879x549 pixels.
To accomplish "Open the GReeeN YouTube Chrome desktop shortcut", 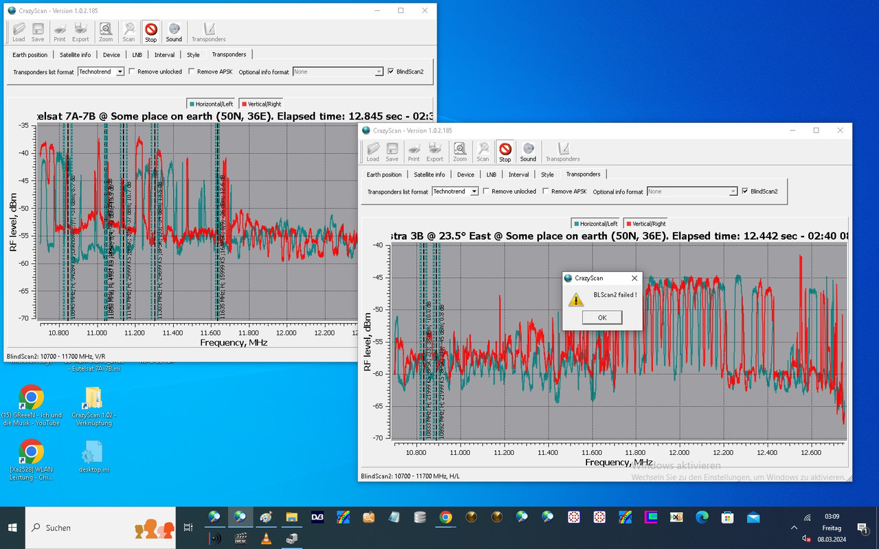I will click(x=31, y=406).
